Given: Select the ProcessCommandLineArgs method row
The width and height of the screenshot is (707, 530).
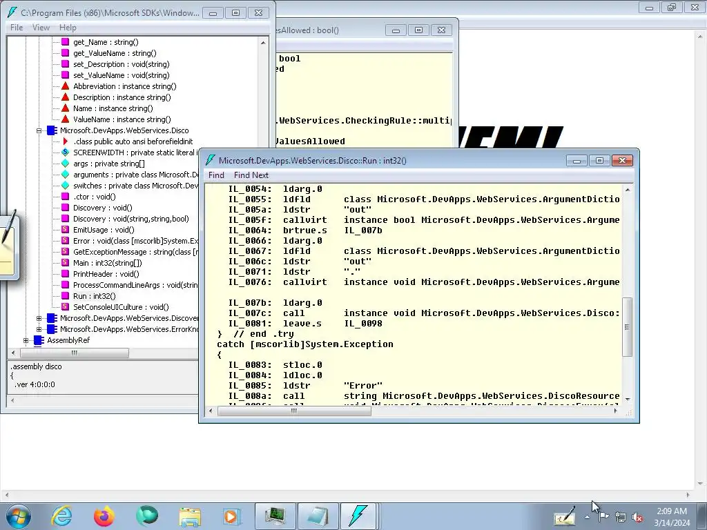Looking at the screenshot, I should 135,285.
